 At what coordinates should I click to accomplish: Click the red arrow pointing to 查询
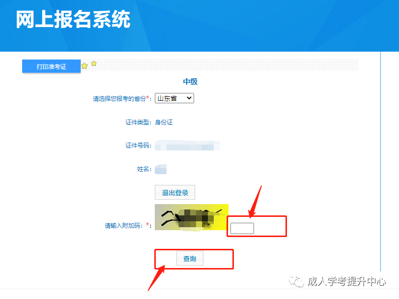156,278
